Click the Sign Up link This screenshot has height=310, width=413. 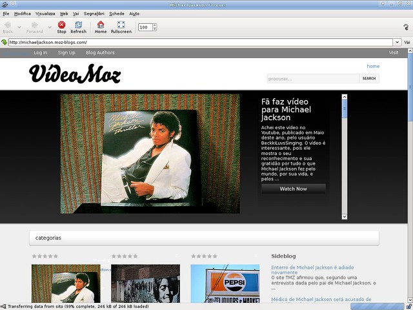coord(66,53)
